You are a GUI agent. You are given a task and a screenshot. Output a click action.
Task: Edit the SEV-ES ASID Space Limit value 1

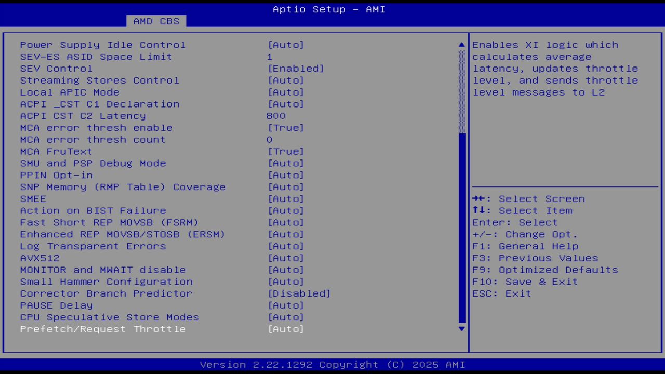tap(269, 57)
